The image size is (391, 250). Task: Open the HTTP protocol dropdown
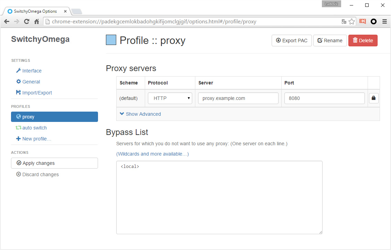coord(170,98)
